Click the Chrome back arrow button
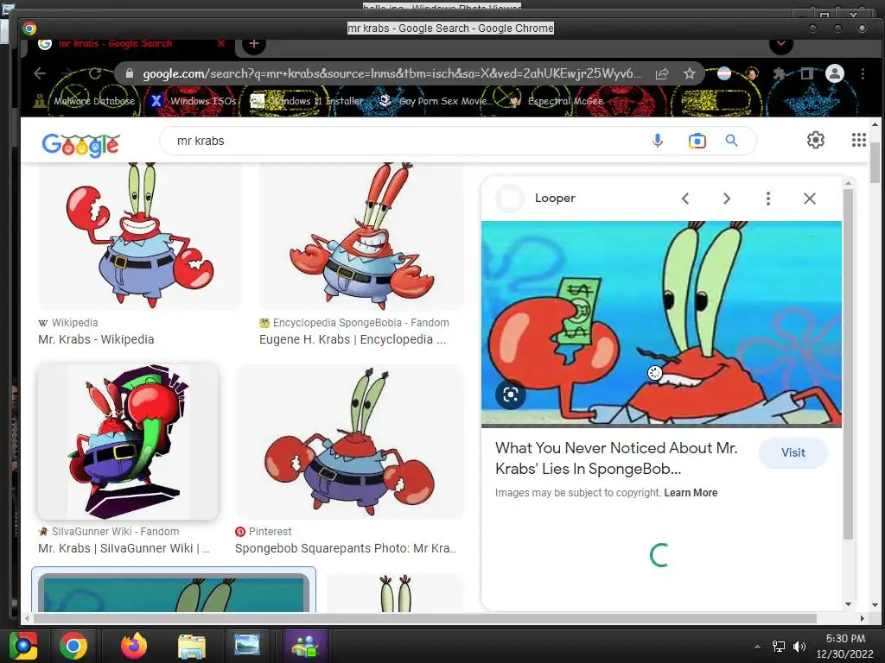This screenshot has width=885, height=663. tap(40, 73)
